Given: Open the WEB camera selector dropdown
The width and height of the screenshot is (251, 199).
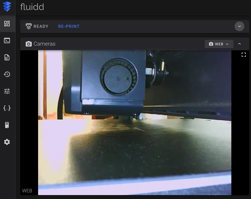Looking at the screenshot, I should 219,44.
